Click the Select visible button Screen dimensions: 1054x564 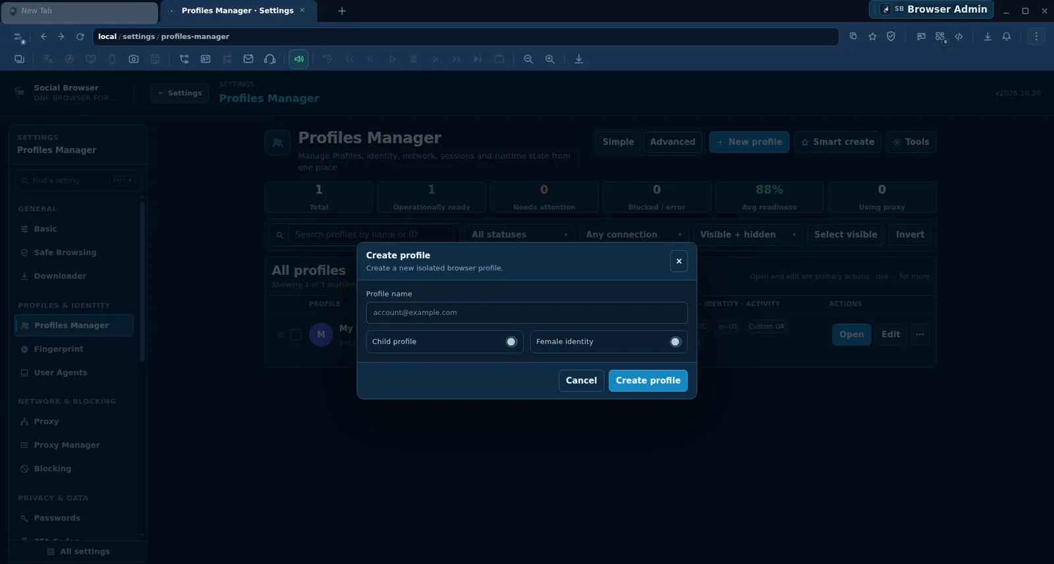click(845, 235)
